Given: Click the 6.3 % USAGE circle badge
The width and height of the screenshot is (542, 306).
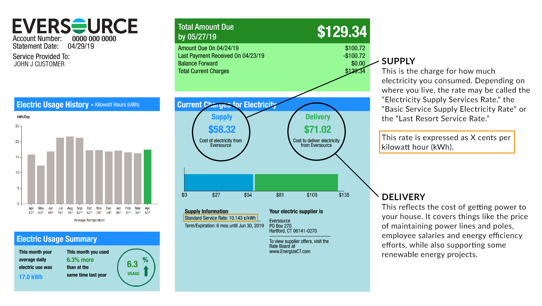Looking at the screenshot, I should coord(136,267).
